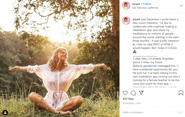The height and width of the screenshot is (117, 185).
Task: Click the Post comment button
Action: (x=180, y=112)
